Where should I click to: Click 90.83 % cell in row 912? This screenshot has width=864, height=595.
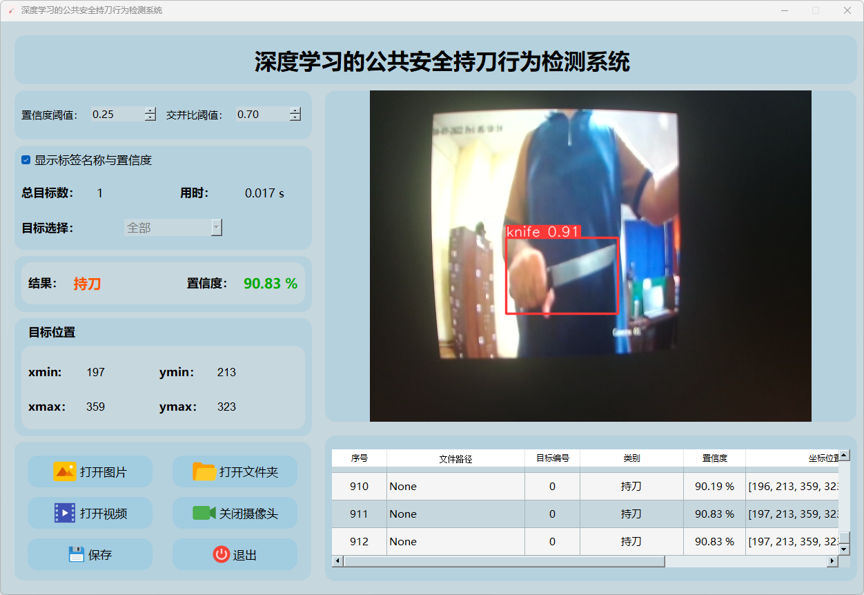tap(714, 542)
